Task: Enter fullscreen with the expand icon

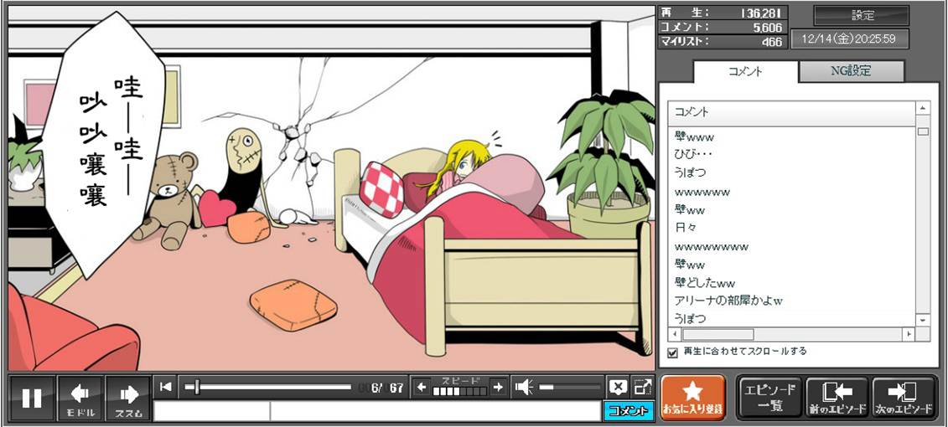Action: click(642, 387)
